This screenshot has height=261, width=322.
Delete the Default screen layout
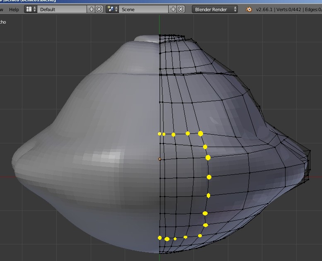pyautogui.click(x=99, y=9)
